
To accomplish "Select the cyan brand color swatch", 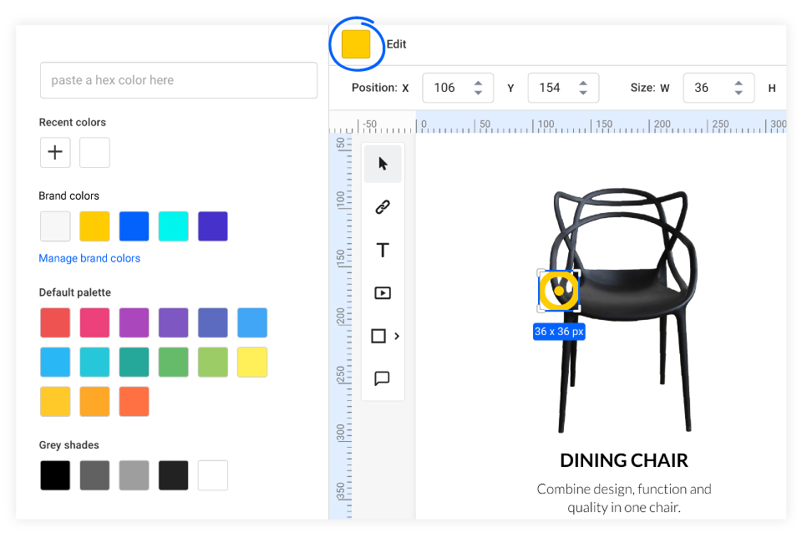I will [173, 226].
